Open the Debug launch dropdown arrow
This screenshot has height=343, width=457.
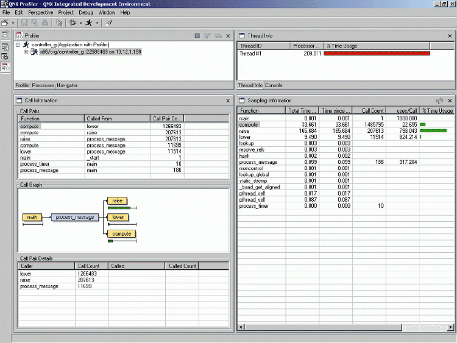tap(80, 23)
